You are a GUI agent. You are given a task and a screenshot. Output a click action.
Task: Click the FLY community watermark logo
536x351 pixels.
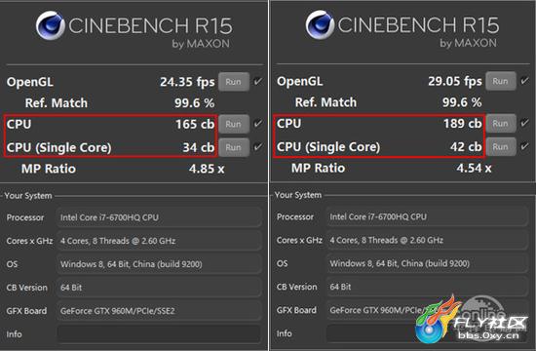click(472, 320)
